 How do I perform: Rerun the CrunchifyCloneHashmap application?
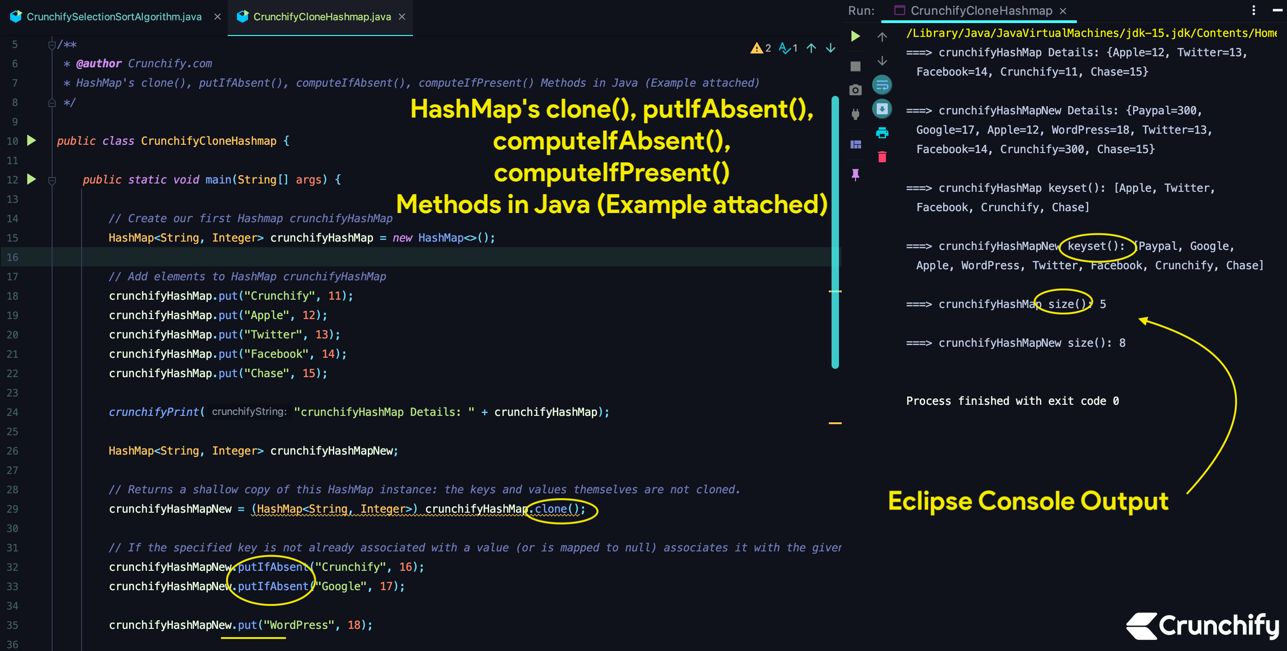(x=856, y=36)
